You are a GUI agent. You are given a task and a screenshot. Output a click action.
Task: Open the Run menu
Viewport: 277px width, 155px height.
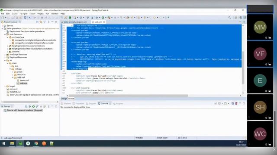[47, 14]
